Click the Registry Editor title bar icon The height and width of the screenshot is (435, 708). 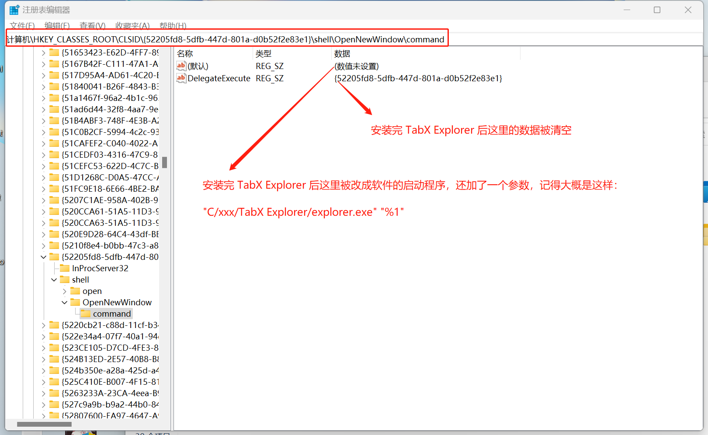(14, 10)
